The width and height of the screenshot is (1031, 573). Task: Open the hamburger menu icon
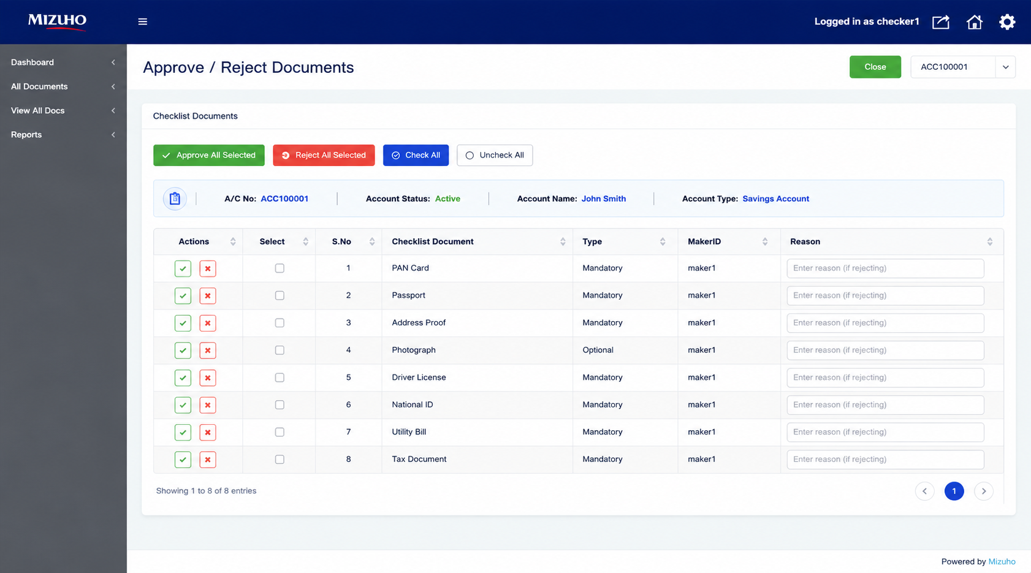pos(143,21)
